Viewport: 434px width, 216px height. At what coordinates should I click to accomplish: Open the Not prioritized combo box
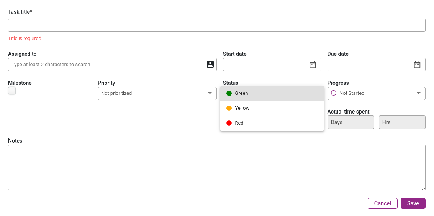(157, 93)
